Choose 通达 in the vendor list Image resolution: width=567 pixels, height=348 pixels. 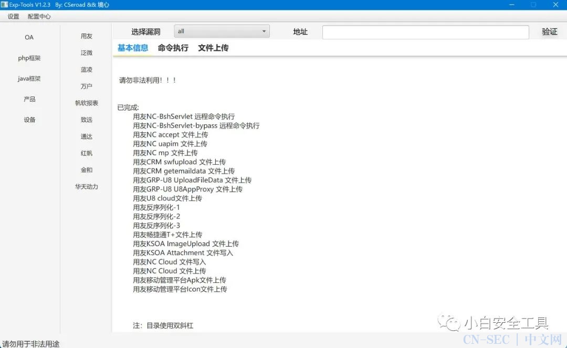87,136
